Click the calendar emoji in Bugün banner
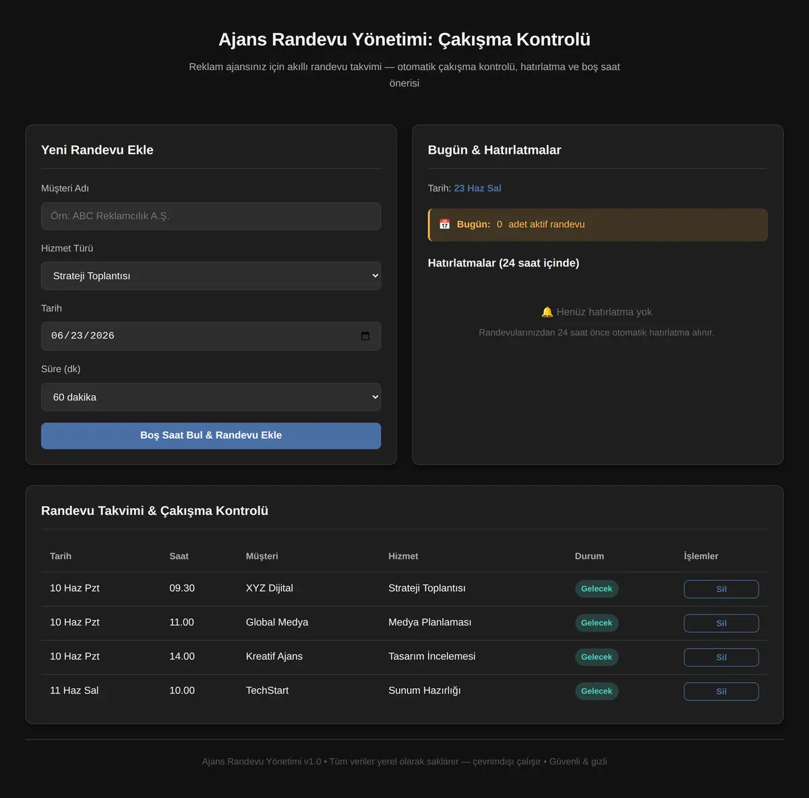 [444, 224]
